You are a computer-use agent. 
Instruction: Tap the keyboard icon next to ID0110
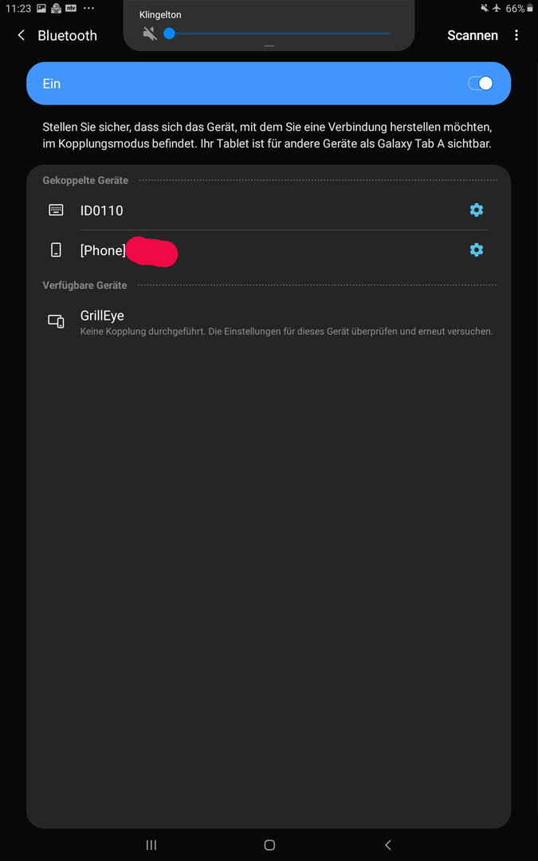tap(56, 210)
